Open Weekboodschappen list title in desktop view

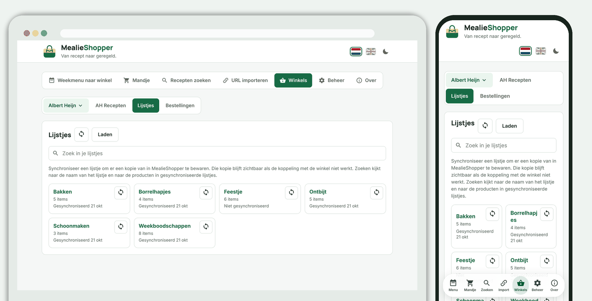tap(164, 226)
